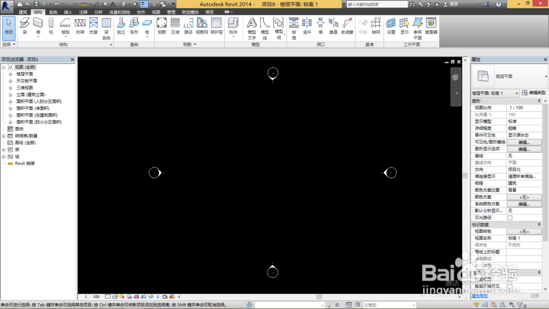Click the filter icon in the status bar
Screen dimensions: 549x309
coord(520,305)
